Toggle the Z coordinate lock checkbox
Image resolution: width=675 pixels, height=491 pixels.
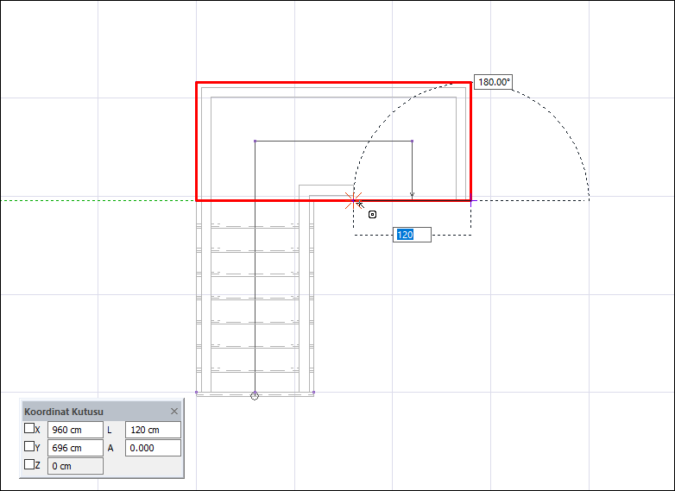29,465
